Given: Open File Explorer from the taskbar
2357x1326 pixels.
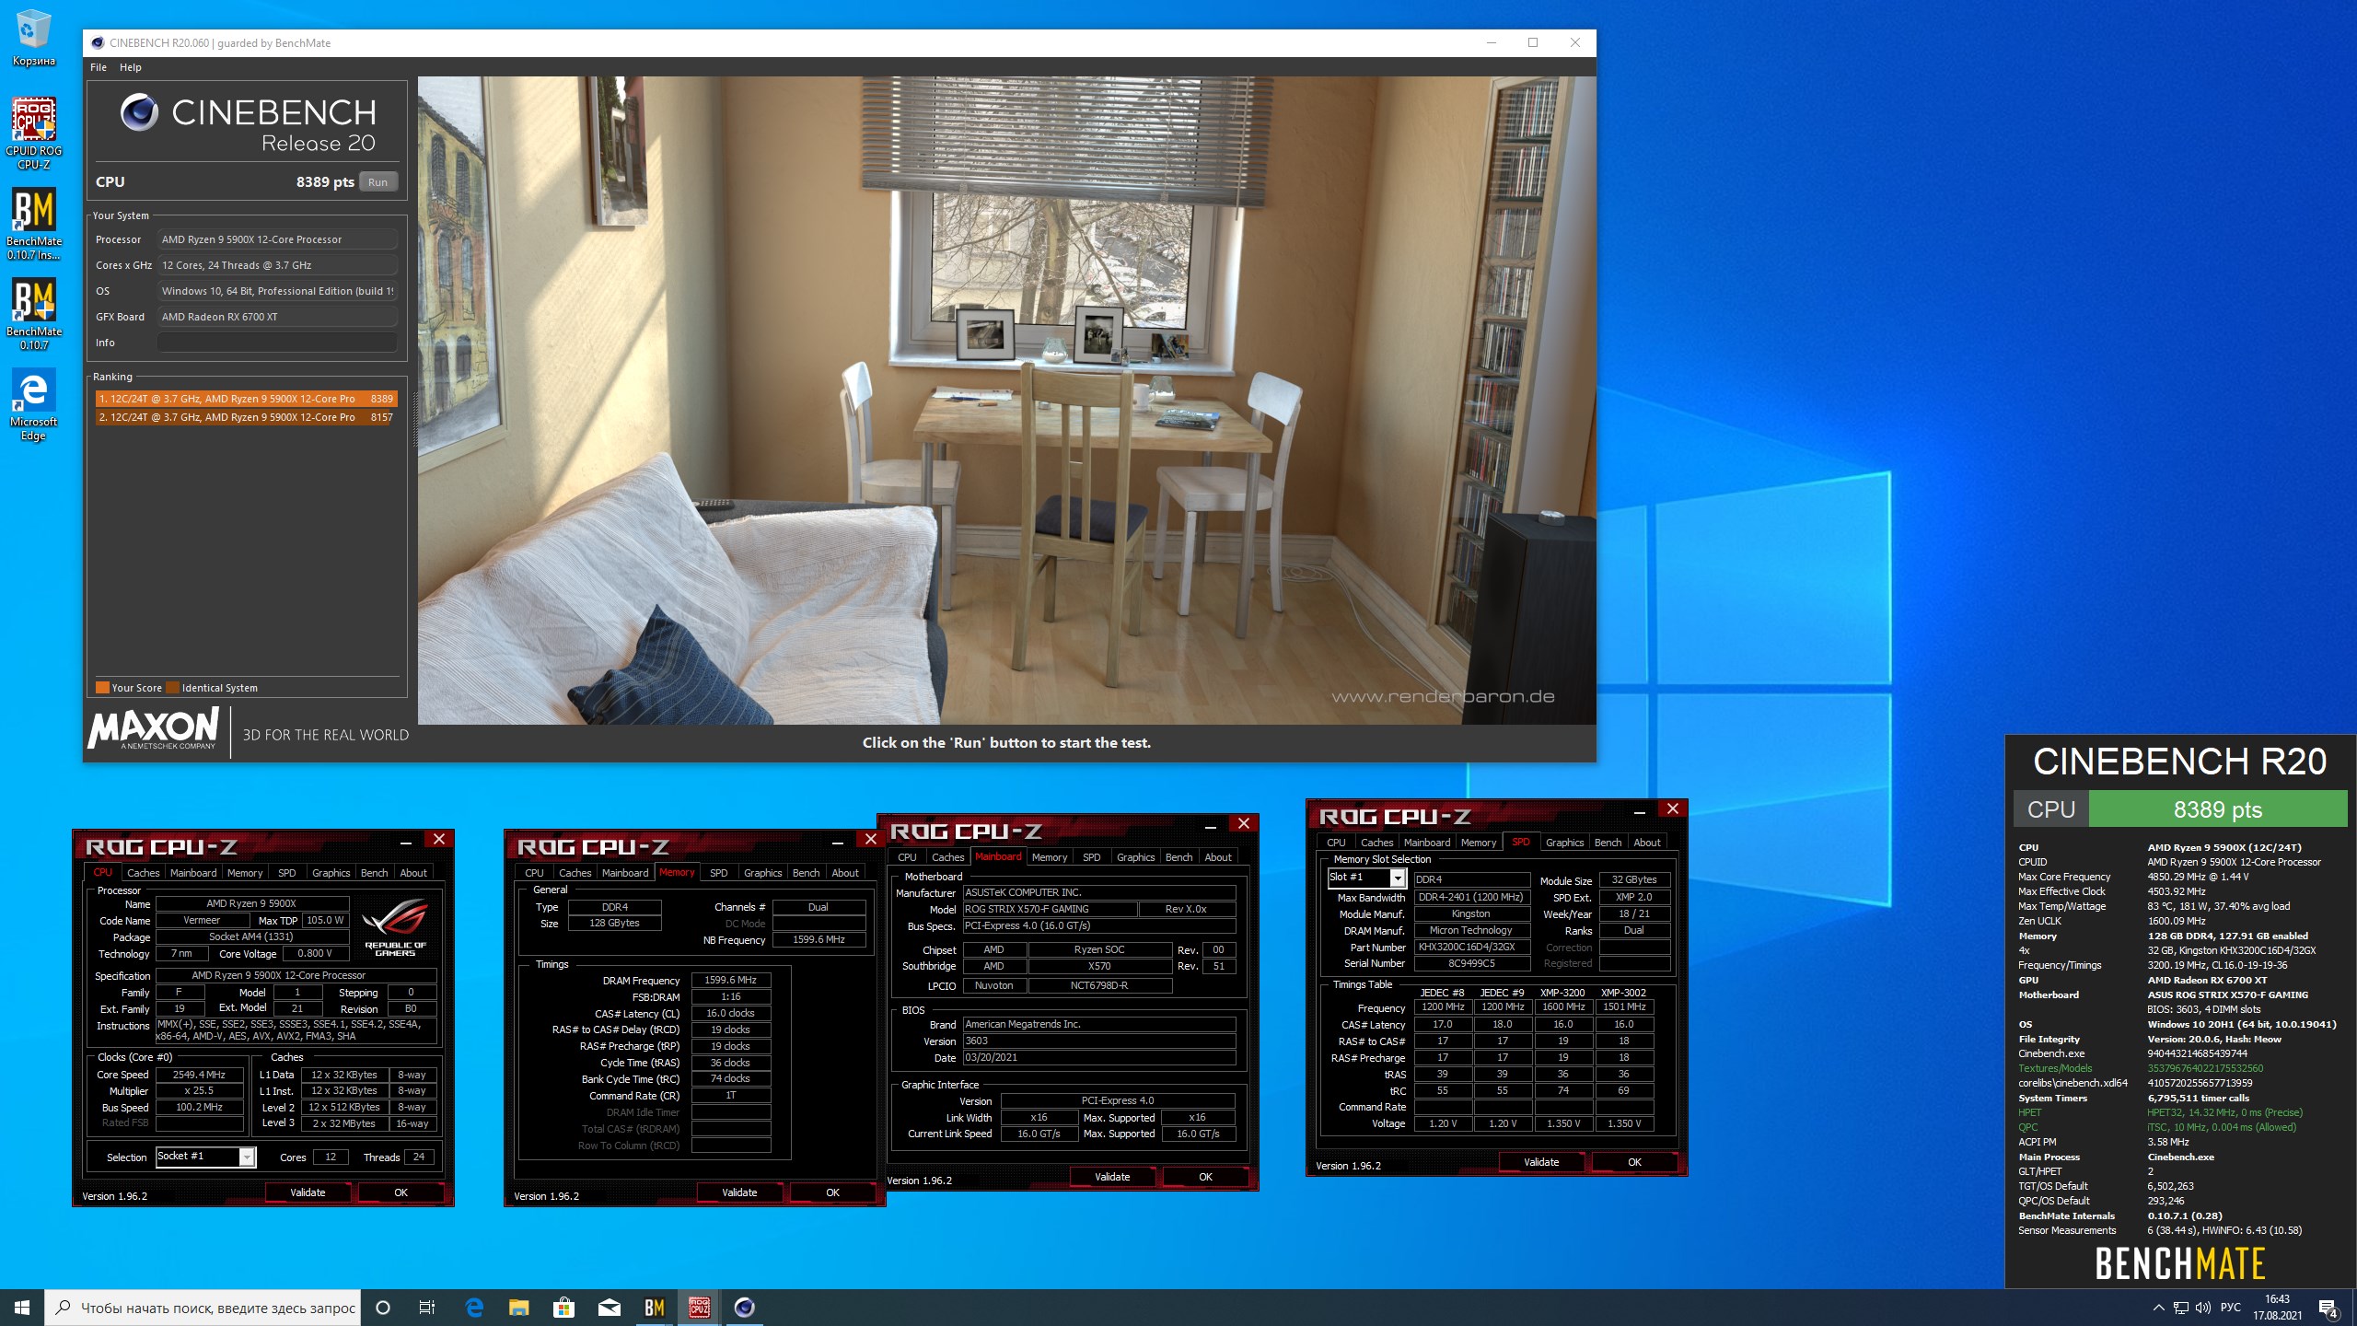Looking at the screenshot, I should 519,1308.
